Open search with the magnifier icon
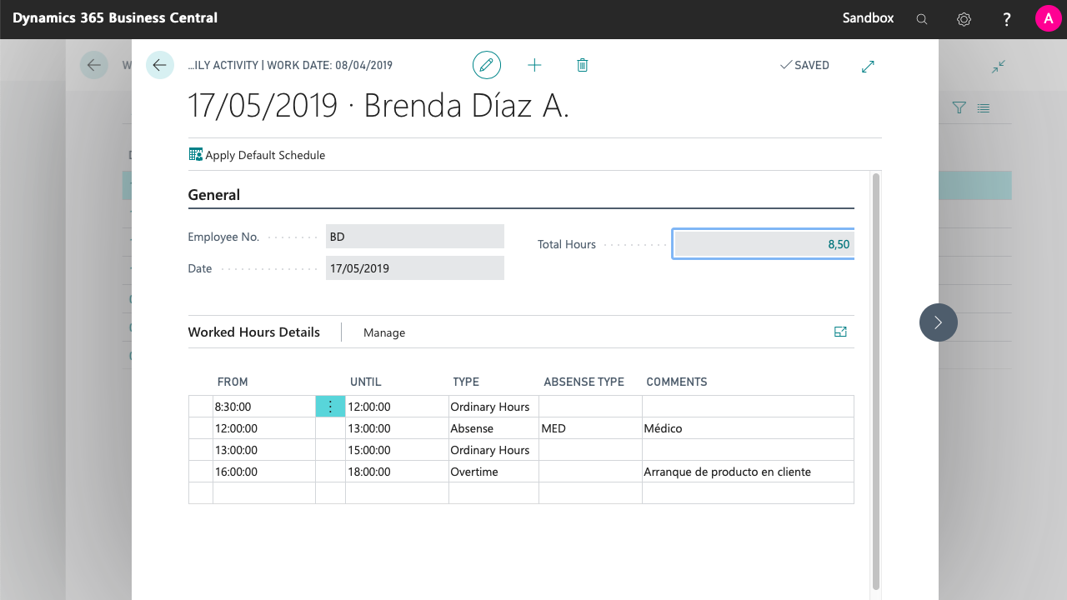Viewport: 1067px width, 600px height. pyautogui.click(x=921, y=18)
